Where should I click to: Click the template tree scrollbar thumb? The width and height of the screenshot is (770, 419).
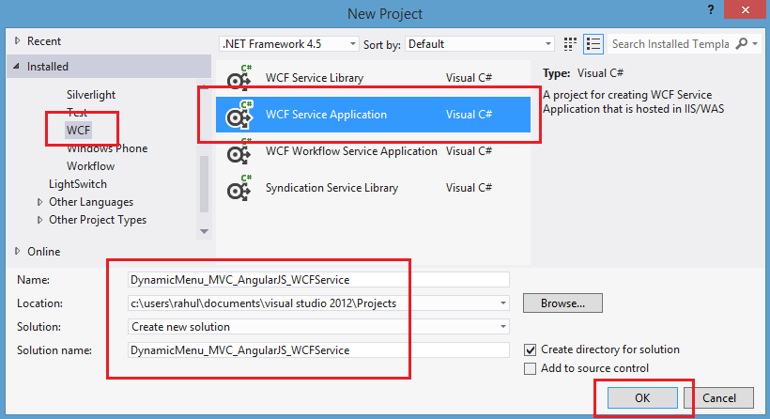(204, 188)
